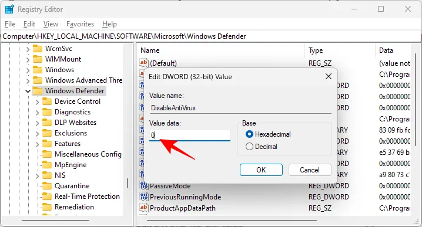
Task: Select the ProductAppDataPath value name
Action: (183, 208)
